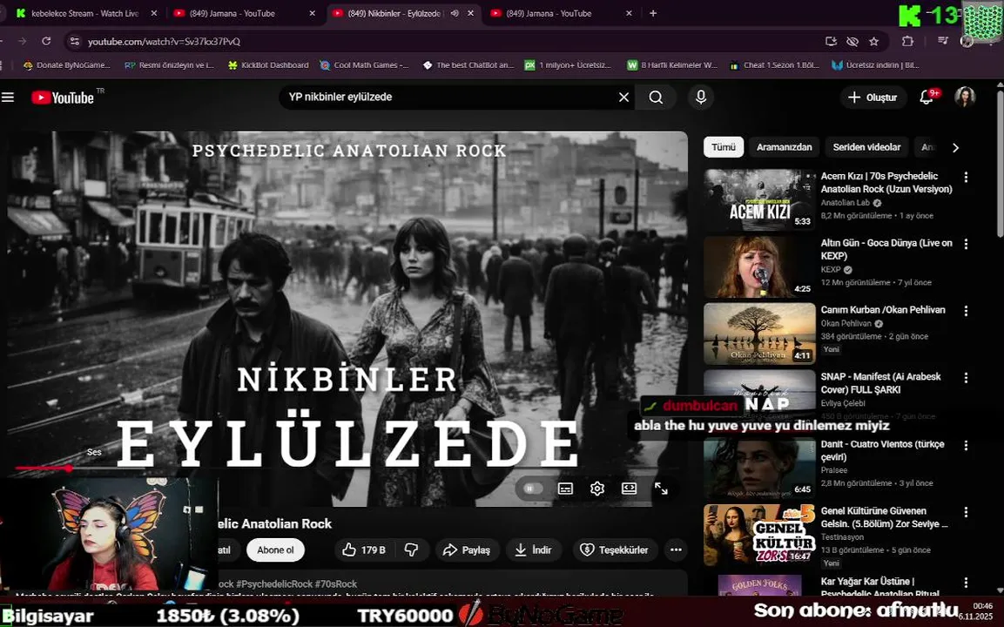Click the address bar URL
This screenshot has height=627, width=1004.
tap(164, 42)
